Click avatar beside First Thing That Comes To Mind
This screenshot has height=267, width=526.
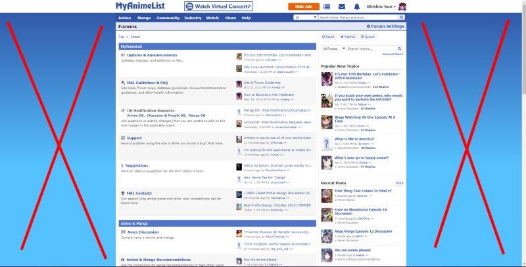pos(327,196)
